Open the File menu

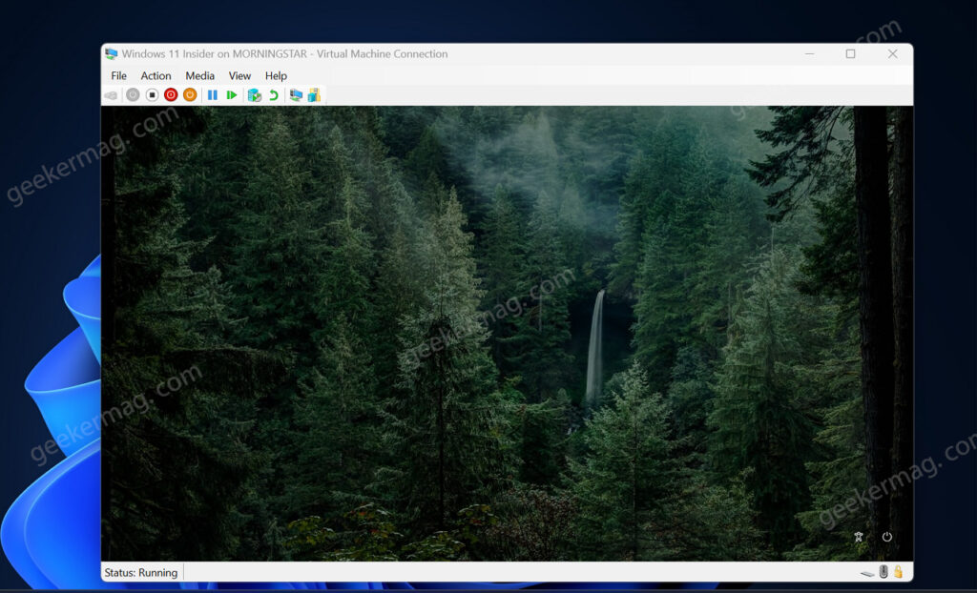(118, 75)
